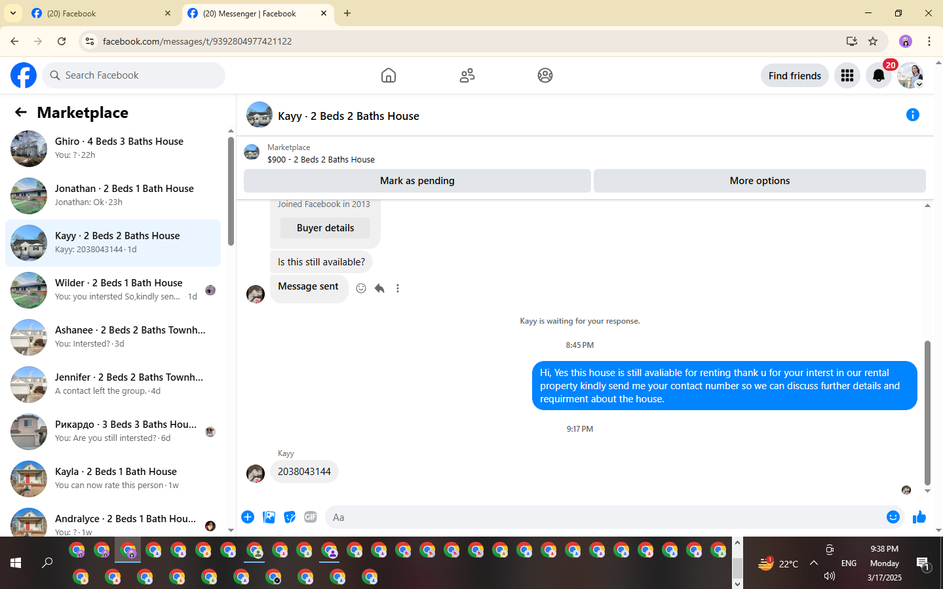Close the "(20) Facebook" tab
Image resolution: width=943 pixels, height=589 pixels.
pyautogui.click(x=168, y=13)
